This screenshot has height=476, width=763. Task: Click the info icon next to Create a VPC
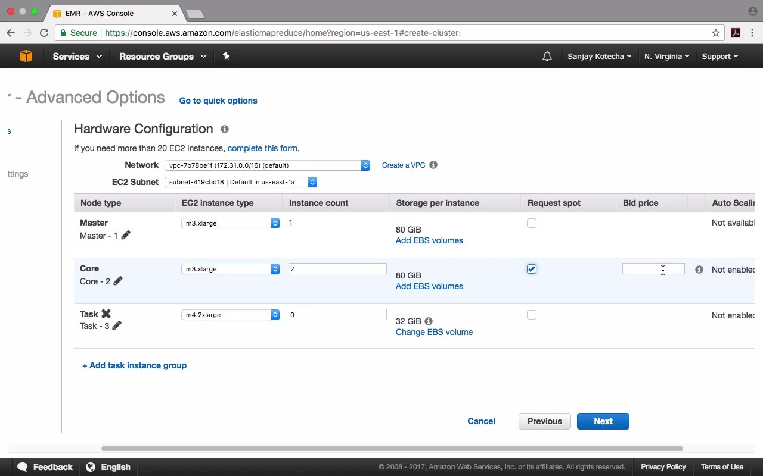tap(433, 165)
